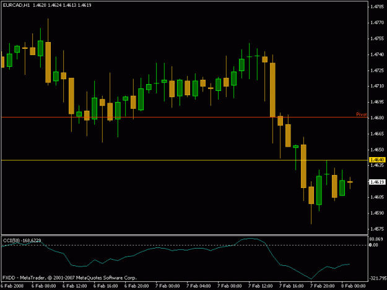Click the 7 Feb 16:00 time label
Image resolution: width=387 pixels, height=290 pixels.
[x=292, y=286]
